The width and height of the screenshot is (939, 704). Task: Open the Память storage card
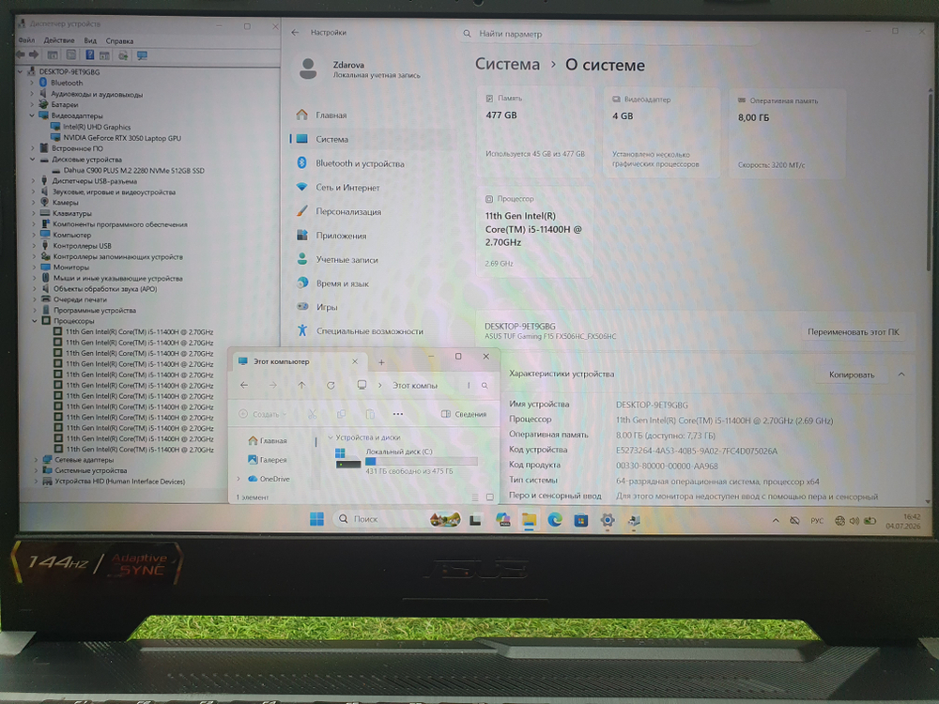coord(535,131)
